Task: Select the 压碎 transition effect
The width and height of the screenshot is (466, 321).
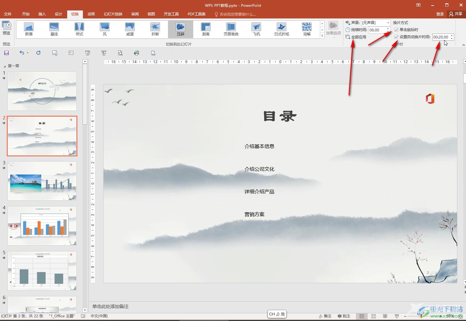Action: coord(181,29)
